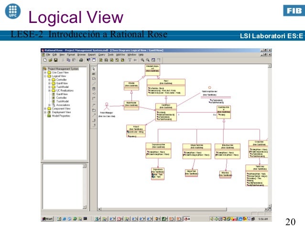Viewport: 305px width, 229px height.
Task: Choose the Unidirectional Association tool
Action: (94, 98)
